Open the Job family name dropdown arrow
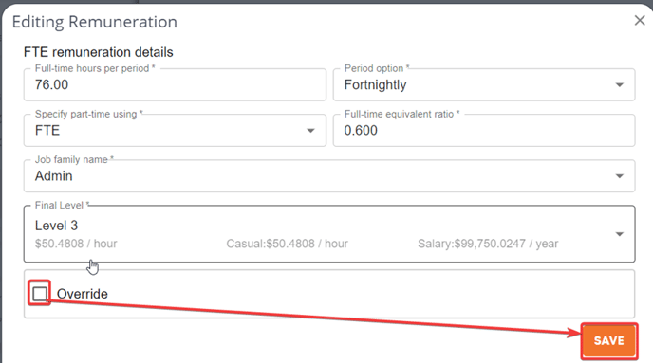Image resolution: width=653 pixels, height=363 pixels. [619, 176]
